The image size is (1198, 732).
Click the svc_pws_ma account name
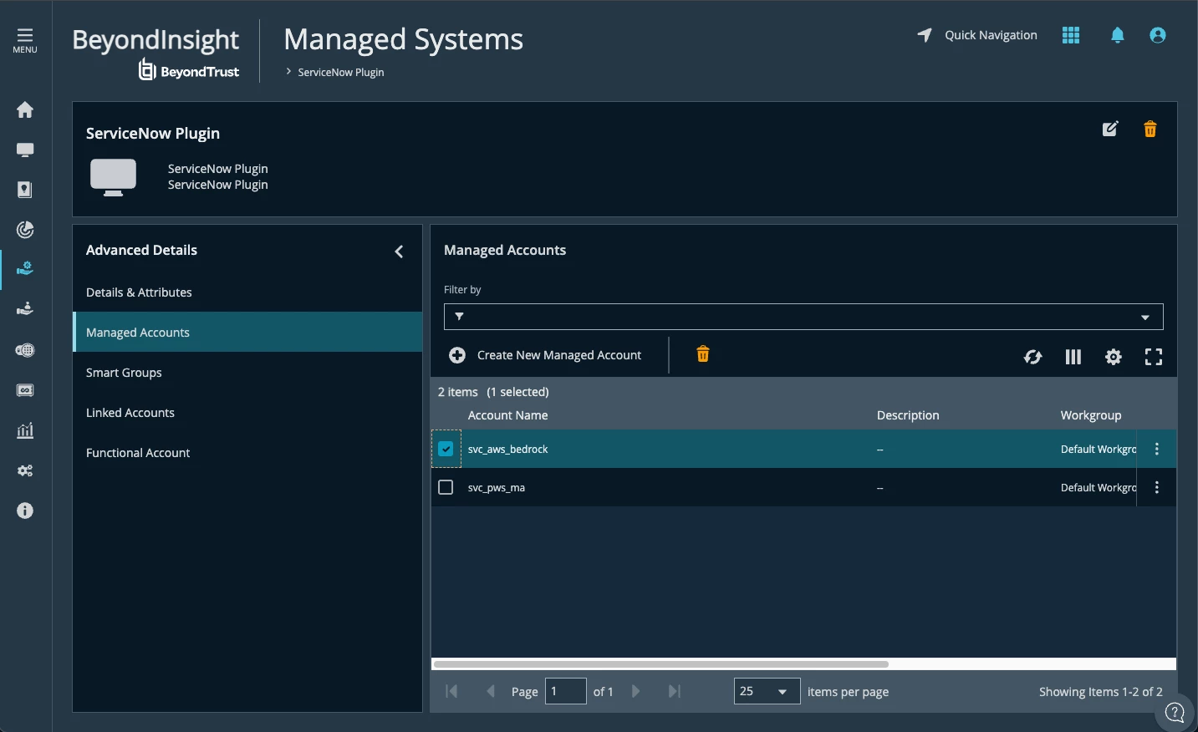click(497, 488)
